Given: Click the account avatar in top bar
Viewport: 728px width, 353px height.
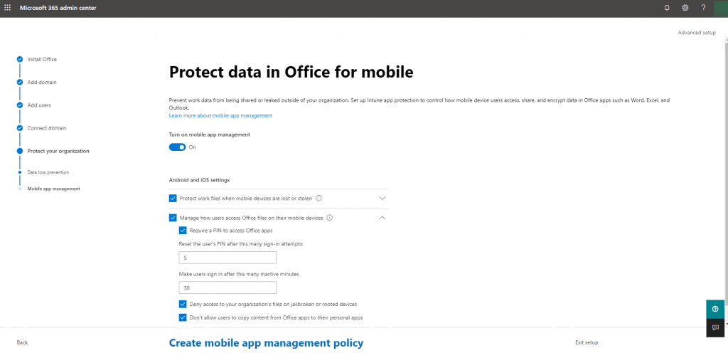Looking at the screenshot, I should coord(721,9).
